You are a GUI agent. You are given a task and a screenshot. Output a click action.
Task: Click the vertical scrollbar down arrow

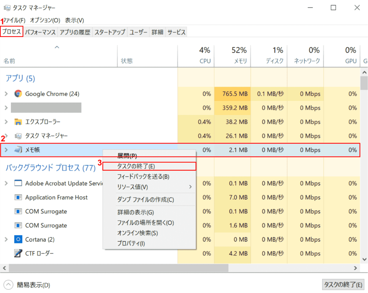(364, 259)
